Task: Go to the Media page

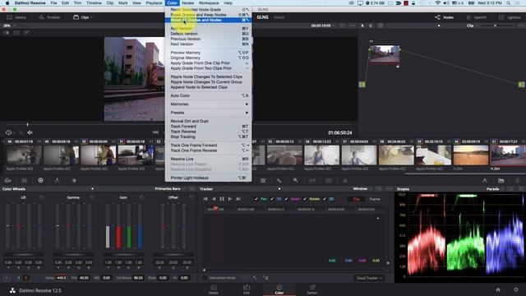Action: (214, 289)
